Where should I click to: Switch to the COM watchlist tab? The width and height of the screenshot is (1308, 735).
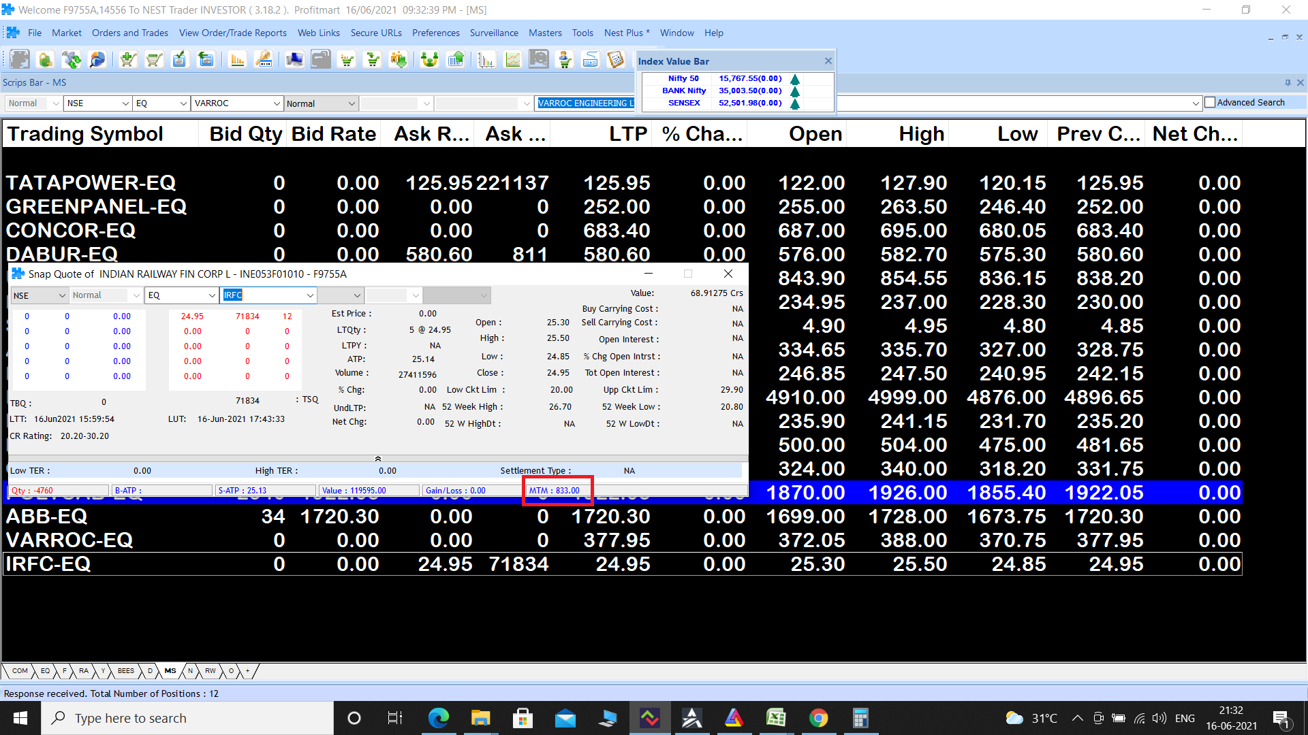[x=20, y=671]
